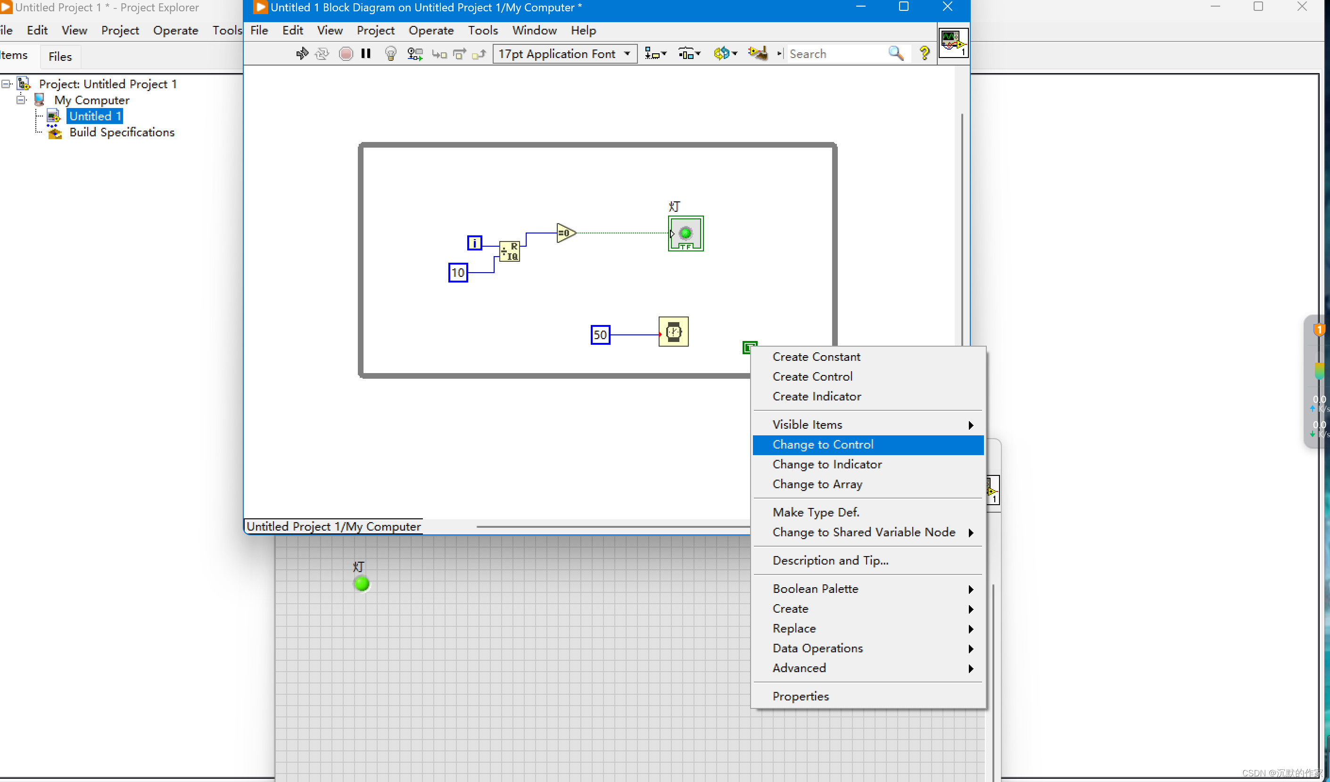Switch to the Files tab
Viewport: 1330px width, 782px height.
click(x=59, y=57)
